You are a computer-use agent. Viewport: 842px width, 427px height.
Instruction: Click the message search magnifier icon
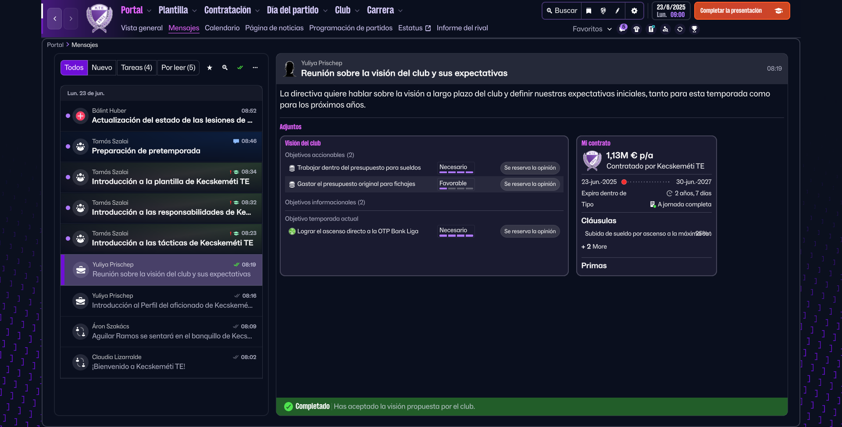225,68
